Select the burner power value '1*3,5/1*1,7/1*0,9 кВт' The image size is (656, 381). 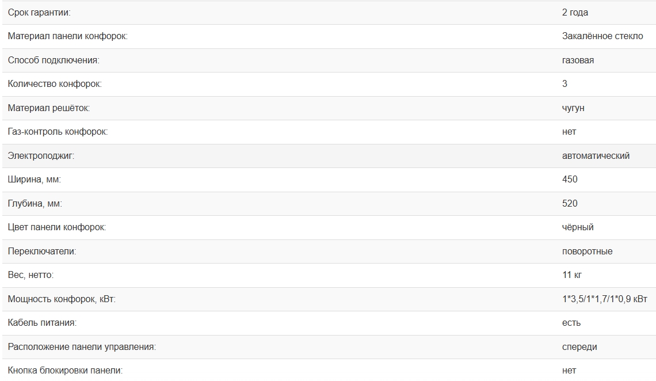[604, 299]
